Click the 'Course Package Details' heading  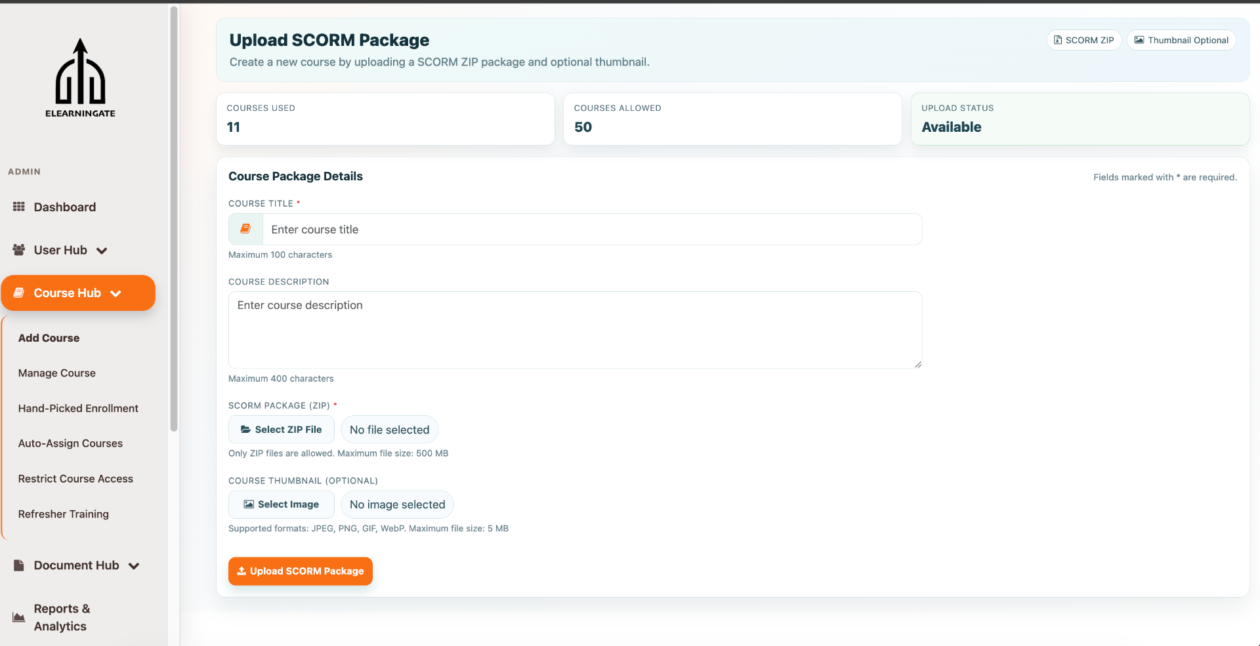click(x=295, y=176)
